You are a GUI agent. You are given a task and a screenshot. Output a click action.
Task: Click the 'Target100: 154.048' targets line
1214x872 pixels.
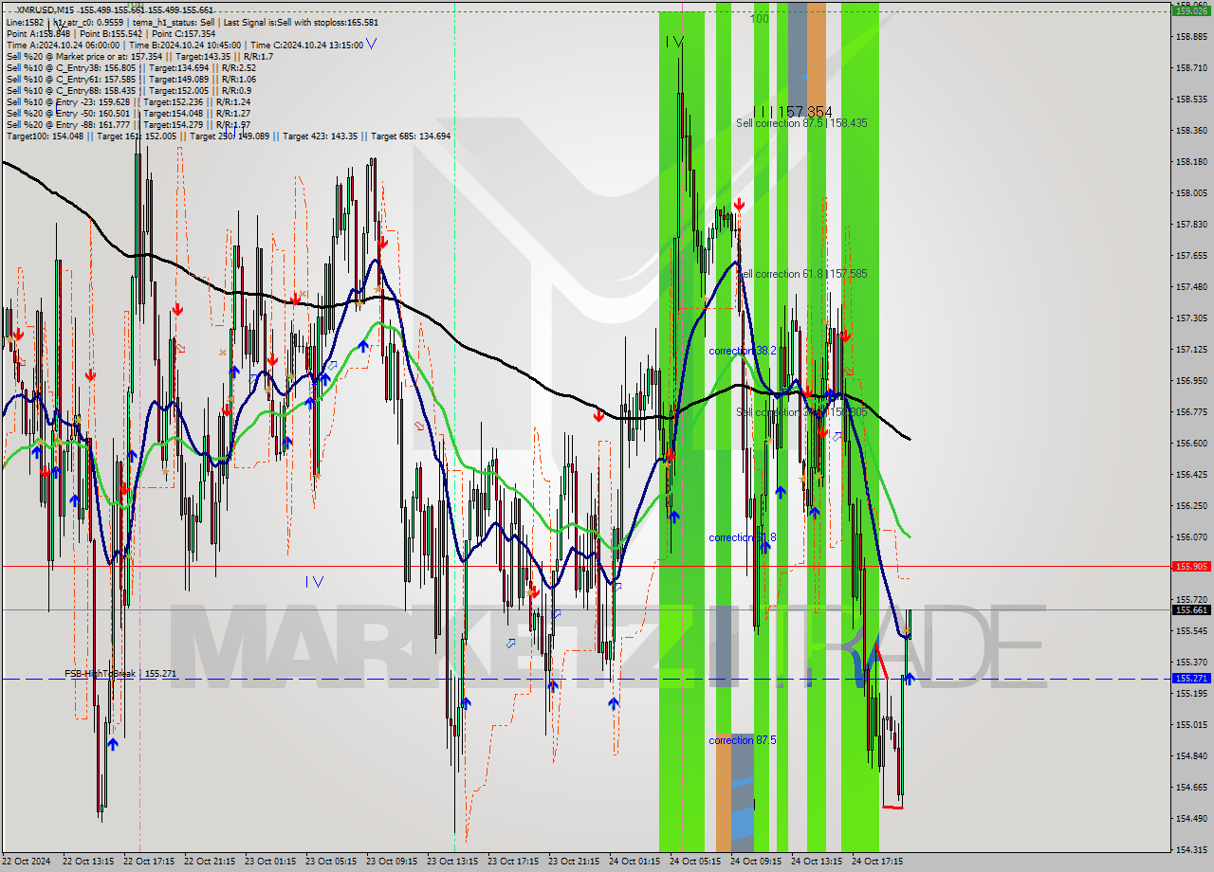(x=228, y=136)
